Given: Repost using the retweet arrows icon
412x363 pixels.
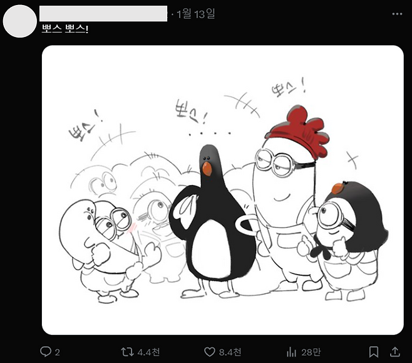Looking at the screenshot, I should pyautogui.click(x=128, y=352).
